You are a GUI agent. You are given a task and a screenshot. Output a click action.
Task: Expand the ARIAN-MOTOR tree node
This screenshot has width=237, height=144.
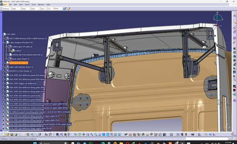point(7,55)
